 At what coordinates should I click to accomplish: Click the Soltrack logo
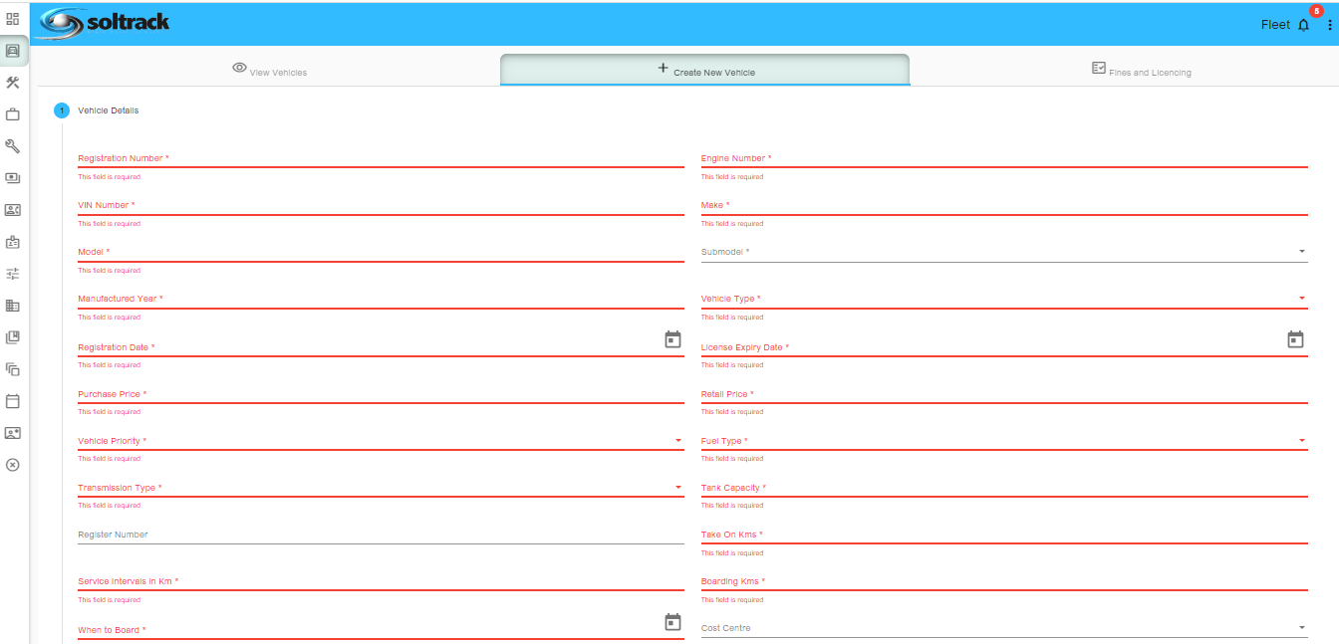(103, 23)
